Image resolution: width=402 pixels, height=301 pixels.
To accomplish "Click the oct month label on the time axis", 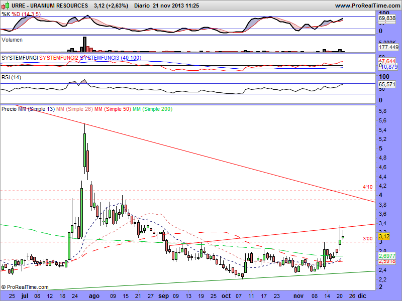I will 226,296.
